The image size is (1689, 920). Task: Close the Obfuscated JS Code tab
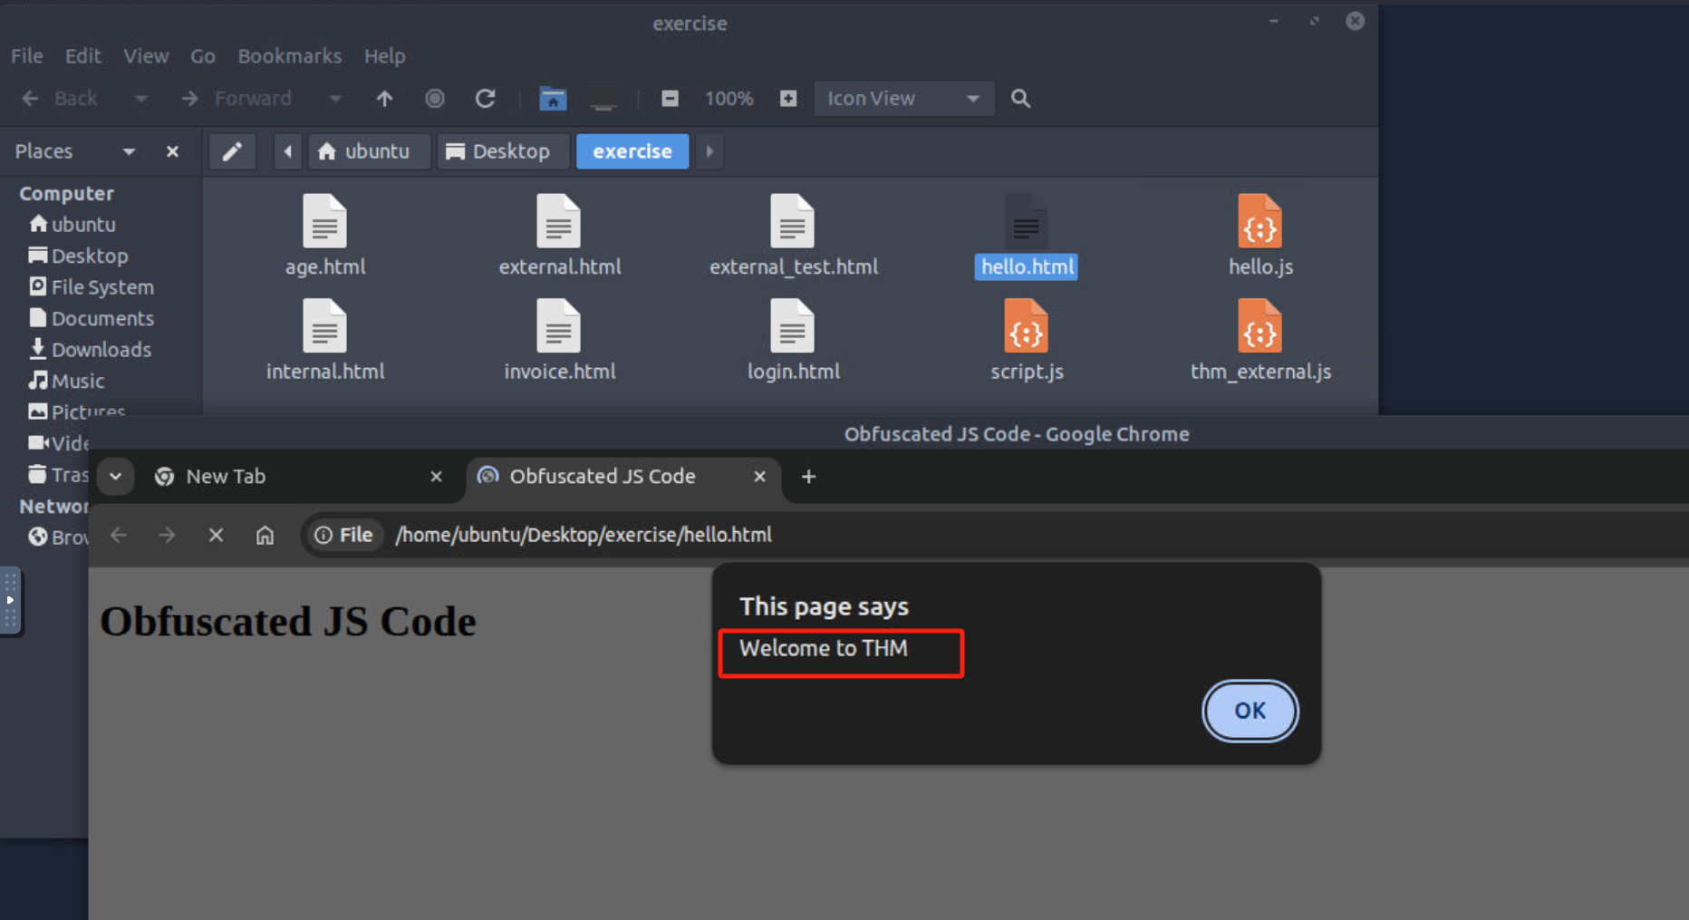click(759, 476)
